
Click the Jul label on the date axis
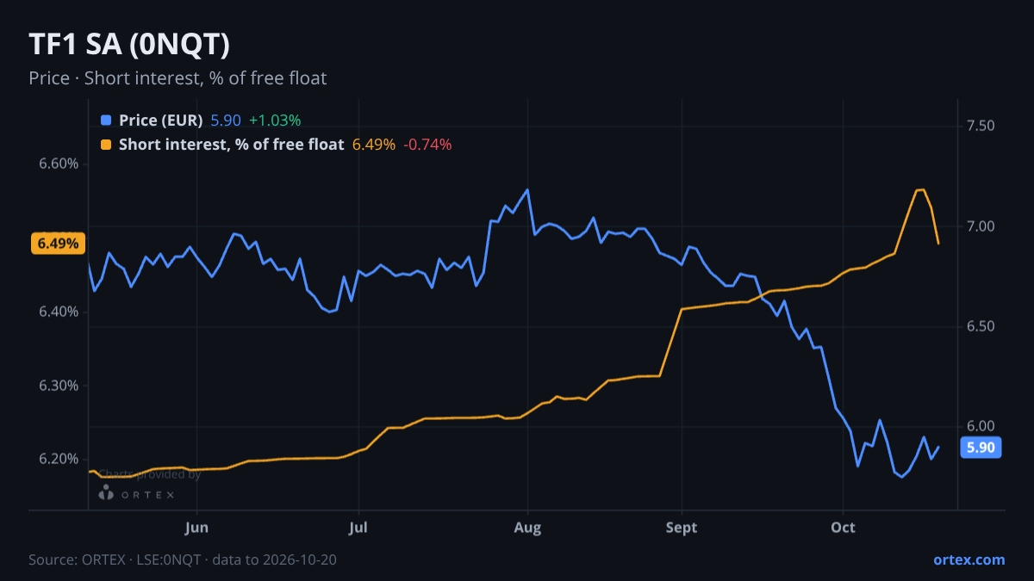pyautogui.click(x=358, y=528)
